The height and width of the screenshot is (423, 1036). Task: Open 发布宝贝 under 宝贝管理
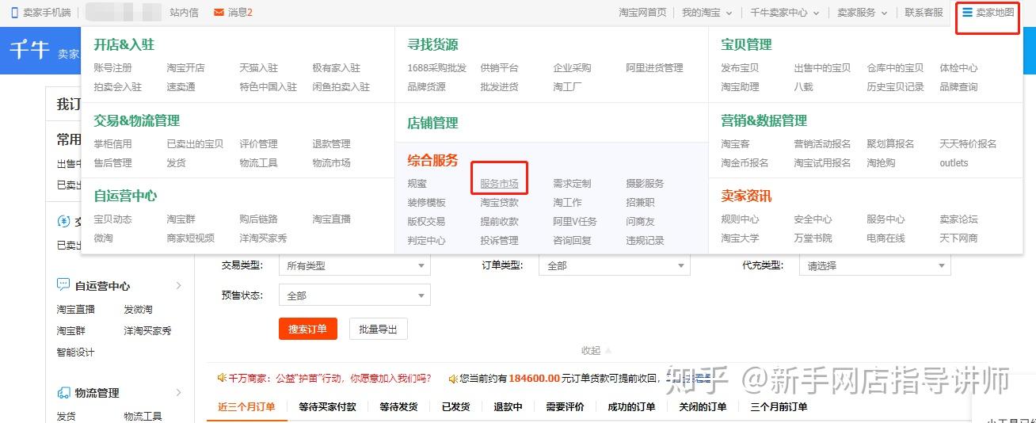(x=740, y=68)
